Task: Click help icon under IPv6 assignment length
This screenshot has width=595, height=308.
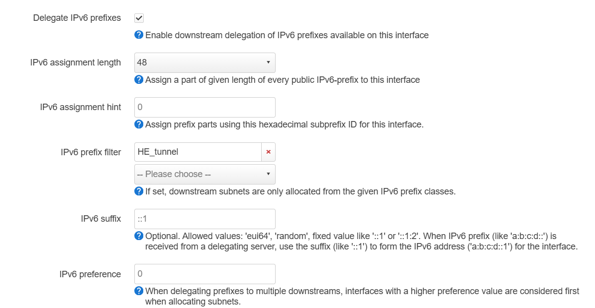Action: [x=139, y=80]
